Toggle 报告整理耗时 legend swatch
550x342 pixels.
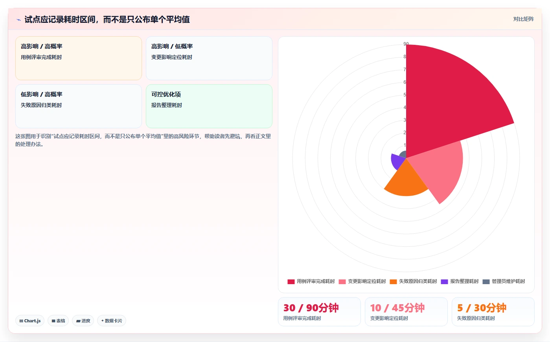pyautogui.click(x=444, y=281)
